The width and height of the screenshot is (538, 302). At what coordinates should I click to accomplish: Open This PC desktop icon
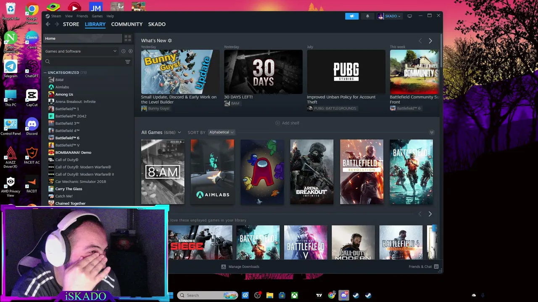coord(11,98)
